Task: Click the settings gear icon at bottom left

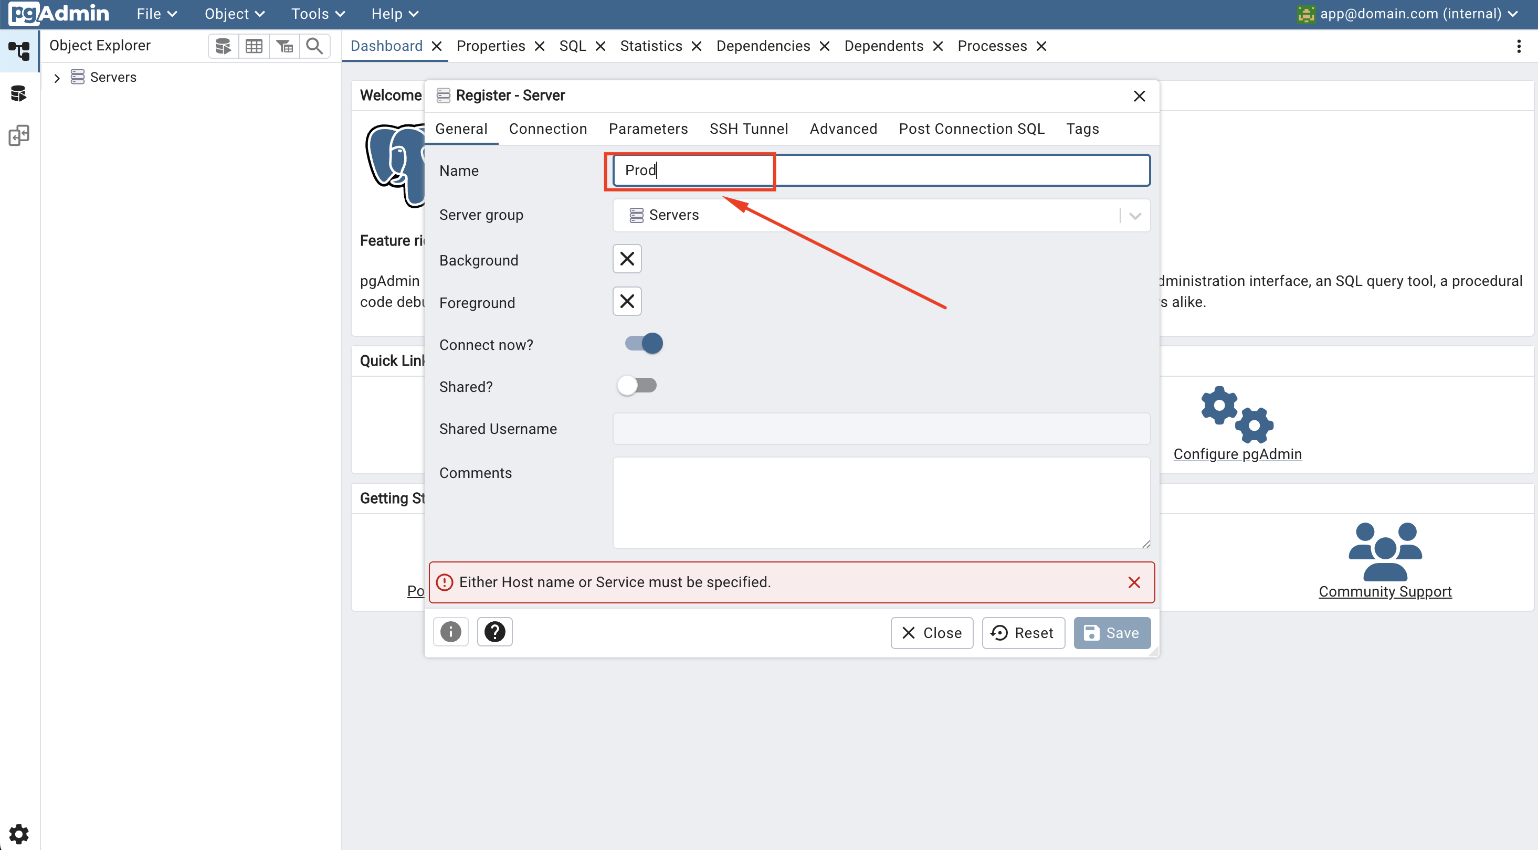Action: point(18,833)
